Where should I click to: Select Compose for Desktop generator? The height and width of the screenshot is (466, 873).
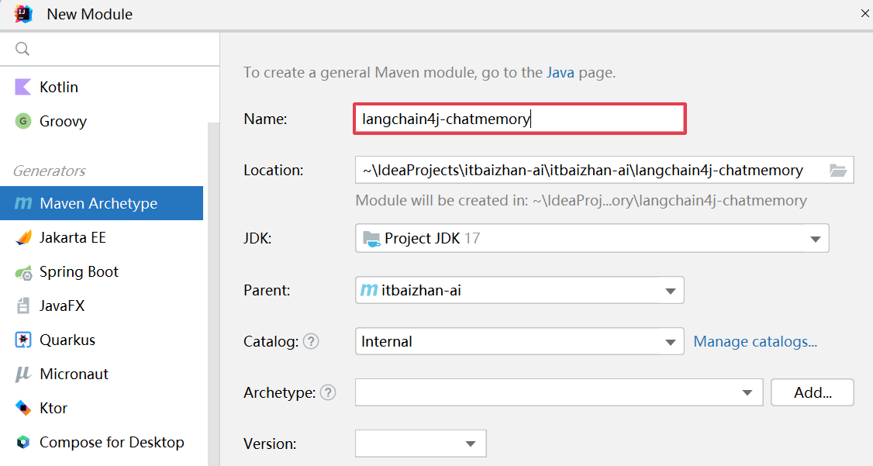(x=102, y=442)
